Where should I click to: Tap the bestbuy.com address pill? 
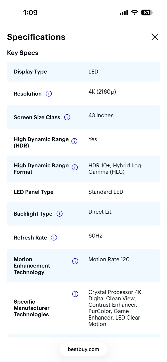click(83, 349)
